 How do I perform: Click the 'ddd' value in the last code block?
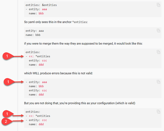tap(41, 124)
